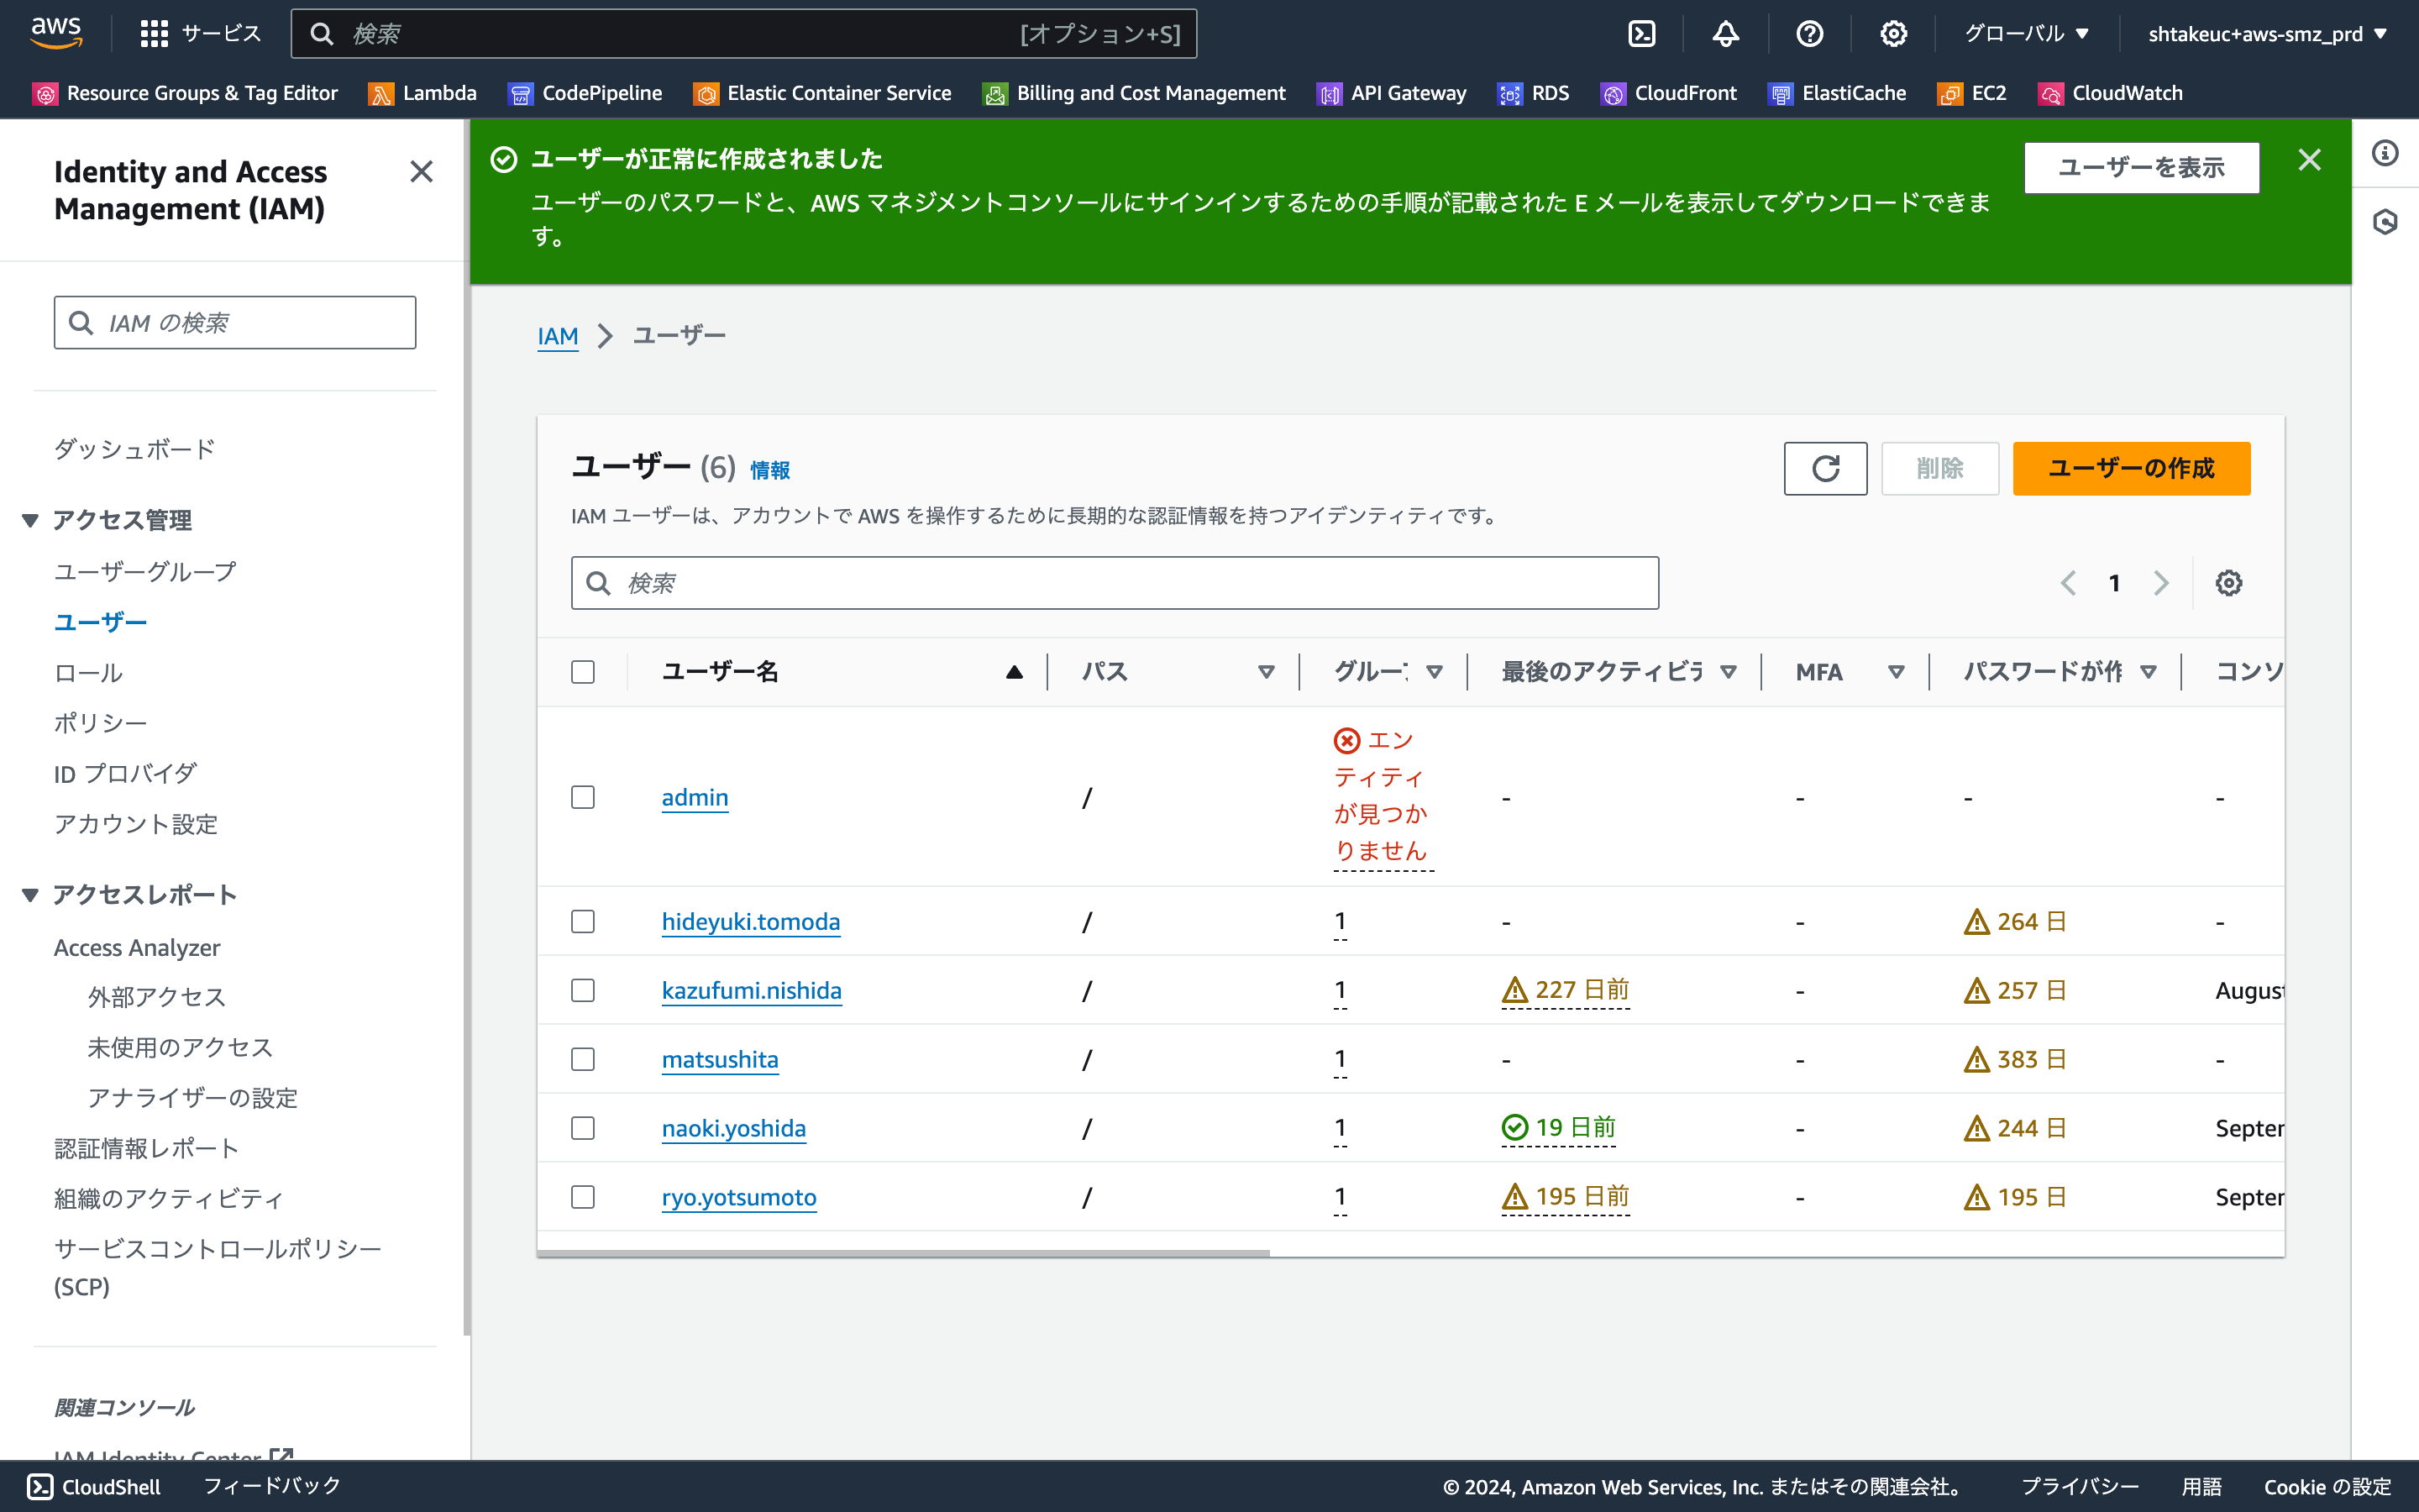This screenshot has width=2419, height=1512.
Task: Sort by ユーザー名 column arrow
Action: [x=1014, y=672]
